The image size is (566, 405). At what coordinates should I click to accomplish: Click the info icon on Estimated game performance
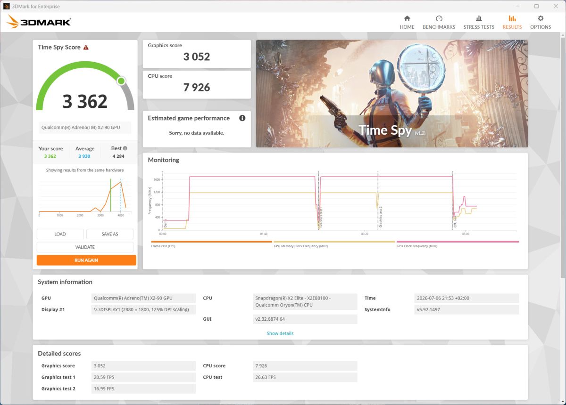click(242, 118)
